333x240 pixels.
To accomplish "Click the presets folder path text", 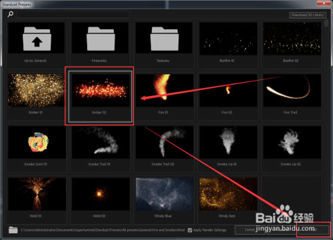I will [x=103, y=230].
